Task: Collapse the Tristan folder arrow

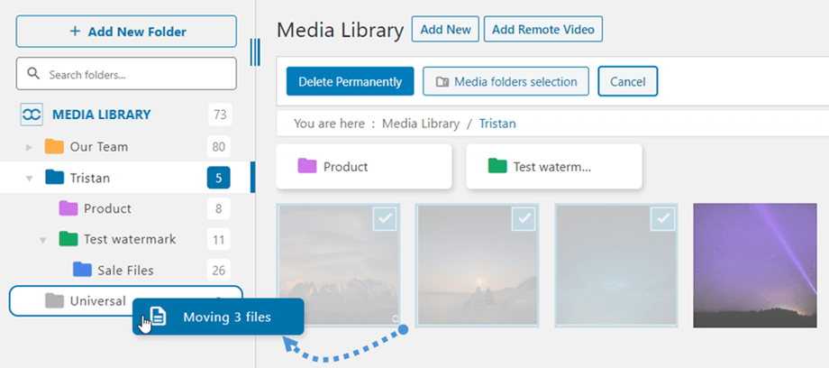Action: tap(29, 178)
